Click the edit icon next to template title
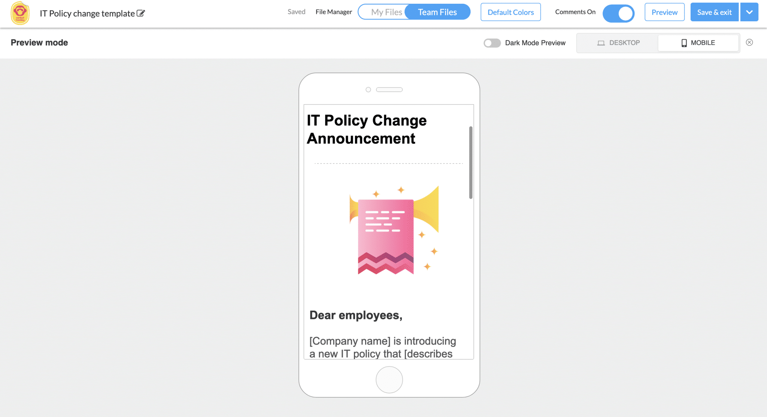The image size is (767, 417). pyautogui.click(x=142, y=13)
